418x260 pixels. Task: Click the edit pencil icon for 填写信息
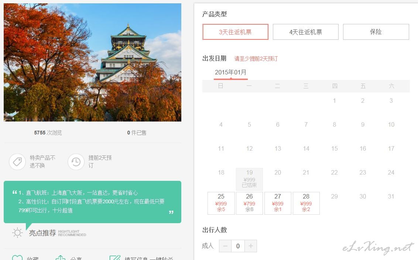tap(115, 258)
